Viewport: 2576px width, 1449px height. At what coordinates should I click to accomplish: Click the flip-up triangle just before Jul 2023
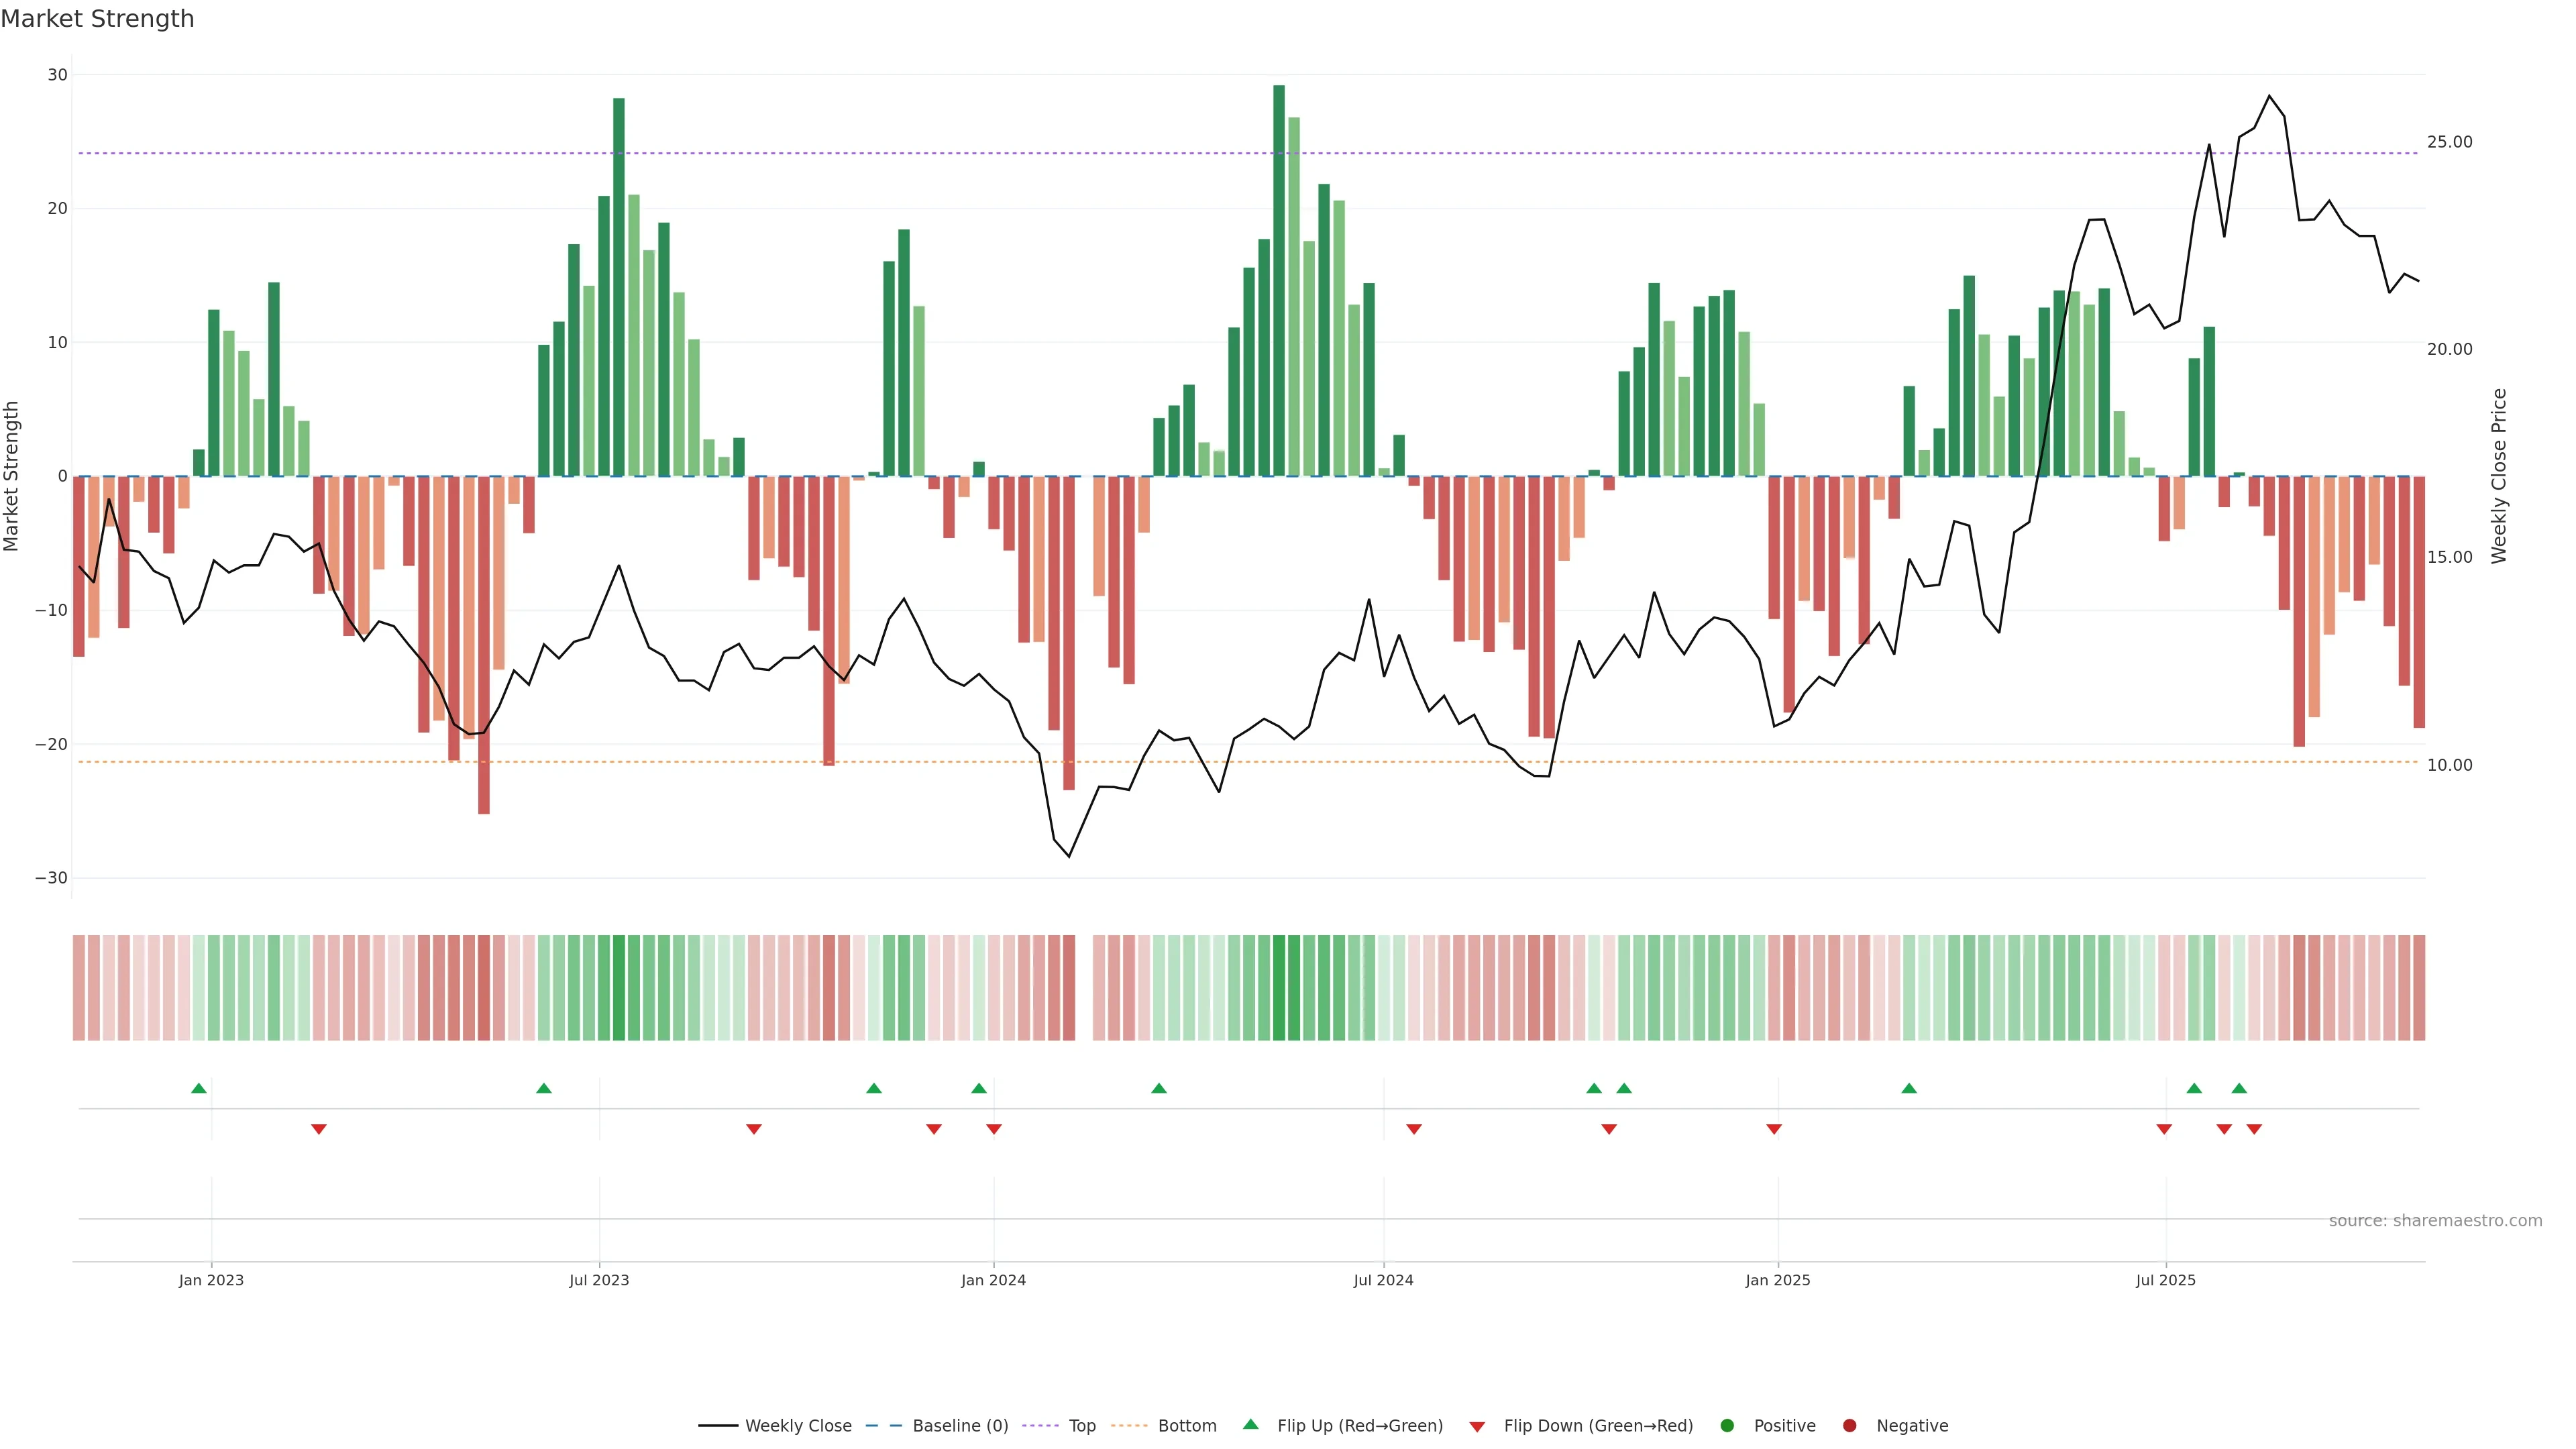[x=544, y=1088]
